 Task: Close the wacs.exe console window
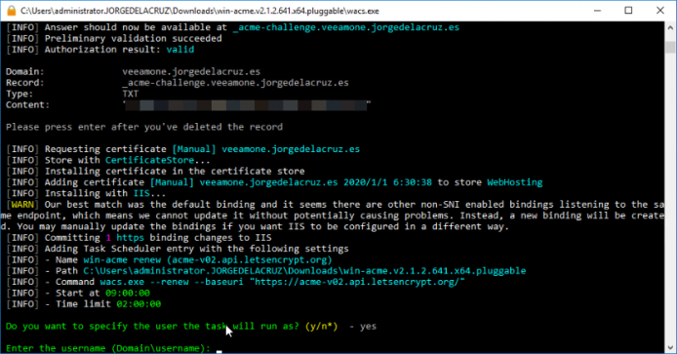pyautogui.click(x=660, y=11)
